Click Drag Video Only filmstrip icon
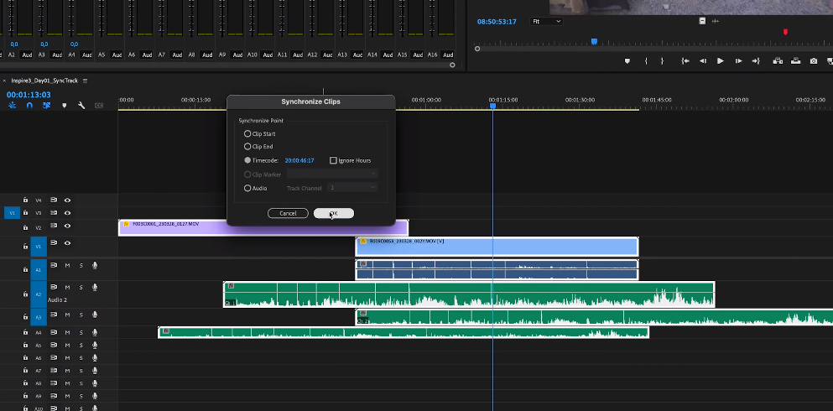Screen dimensions: 833x411 click(702, 21)
